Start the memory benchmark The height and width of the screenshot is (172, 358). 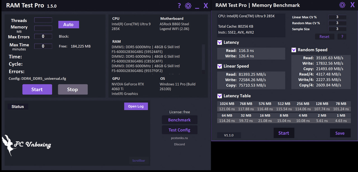[284, 133]
